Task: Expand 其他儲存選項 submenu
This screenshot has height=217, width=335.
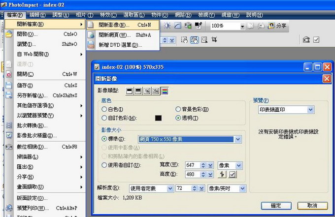Action: pos(45,105)
